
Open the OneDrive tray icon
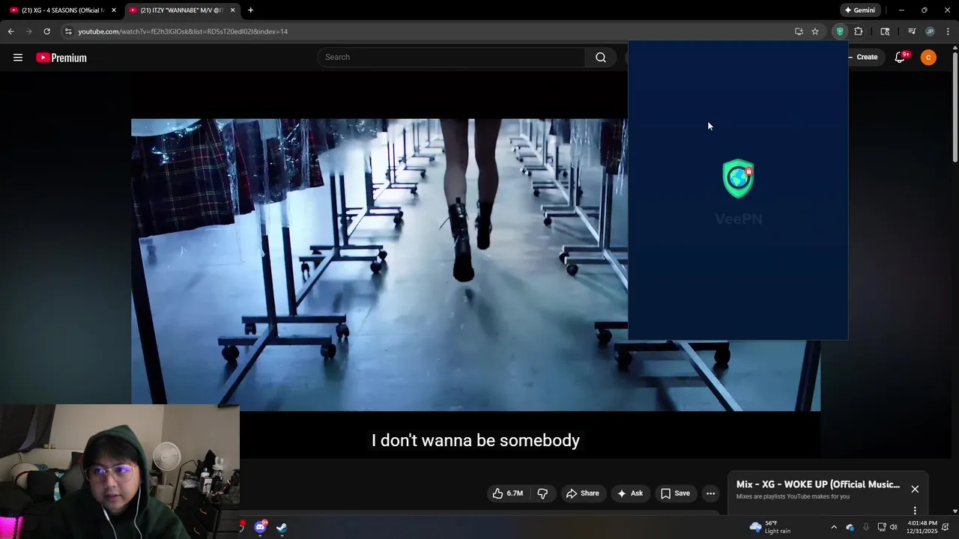click(850, 527)
